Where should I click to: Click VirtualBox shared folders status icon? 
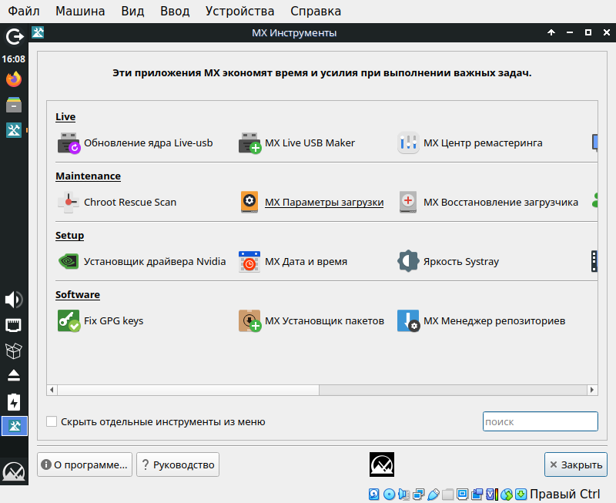pos(448,495)
